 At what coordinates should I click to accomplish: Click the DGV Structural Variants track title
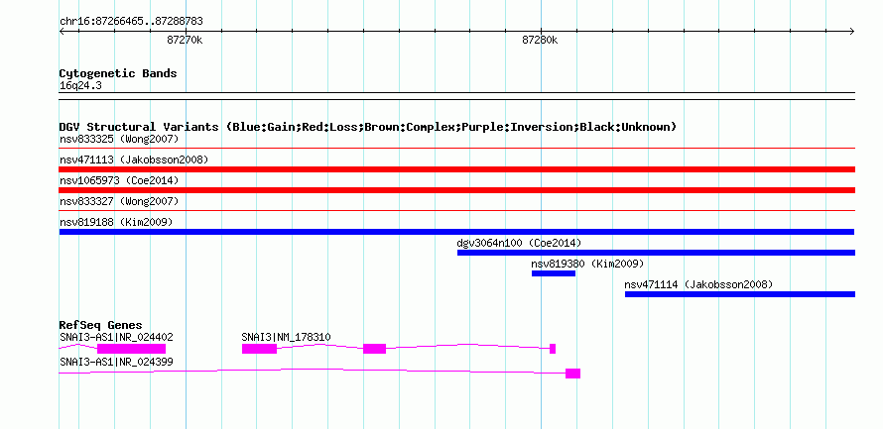368,127
